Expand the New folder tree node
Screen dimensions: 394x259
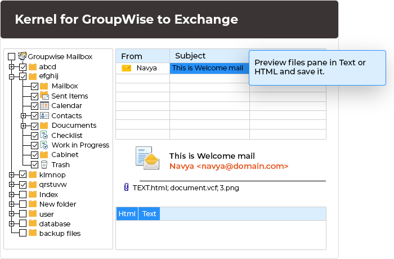tap(11, 204)
